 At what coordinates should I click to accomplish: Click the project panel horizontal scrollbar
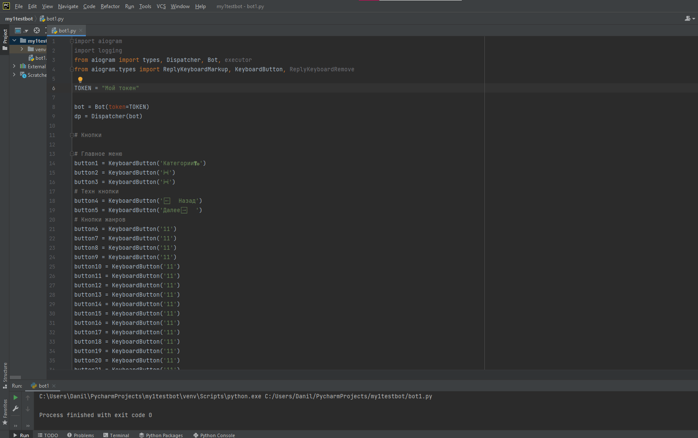(15, 377)
